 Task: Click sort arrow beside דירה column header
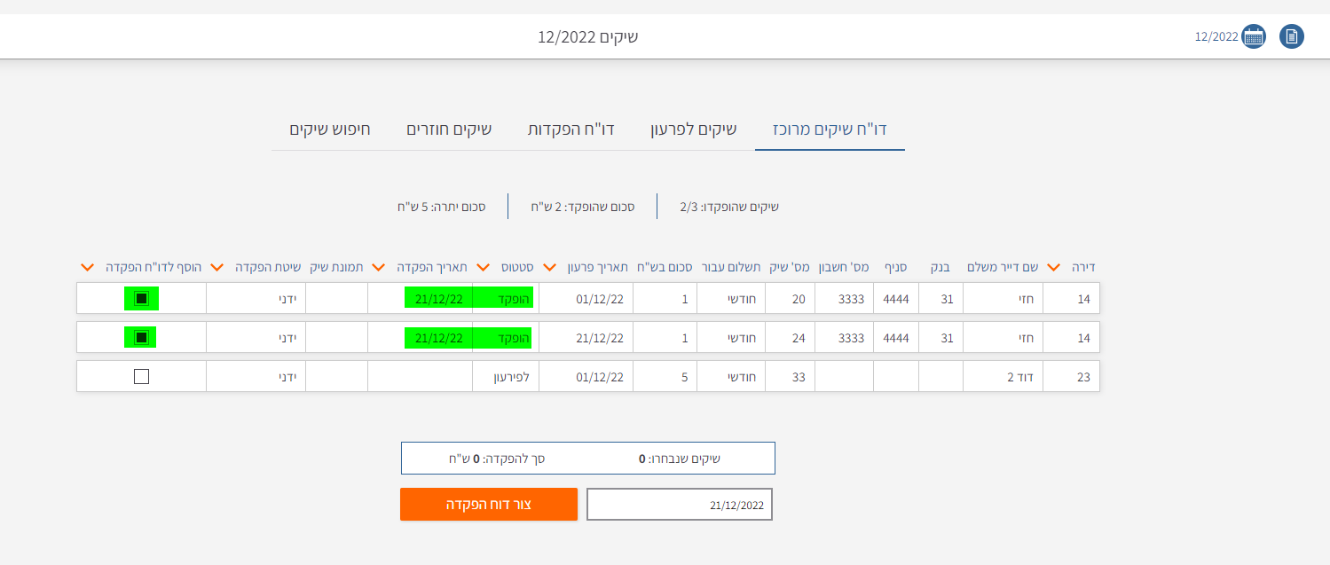[x=1054, y=267]
